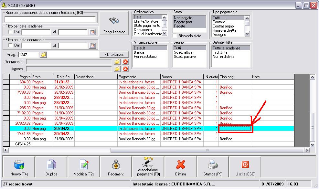This screenshot has width=319, height=189.
Task: Click the Note column header
Action: click(272, 77)
